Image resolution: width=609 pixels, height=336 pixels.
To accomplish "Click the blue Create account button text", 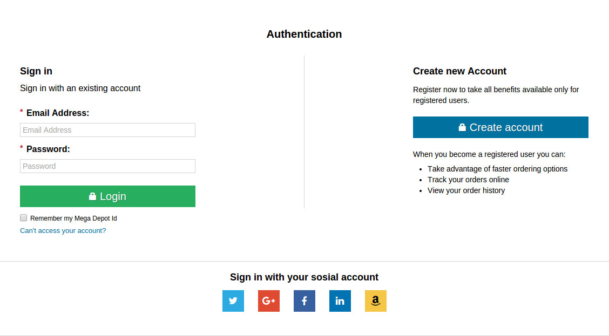I will (x=506, y=127).
